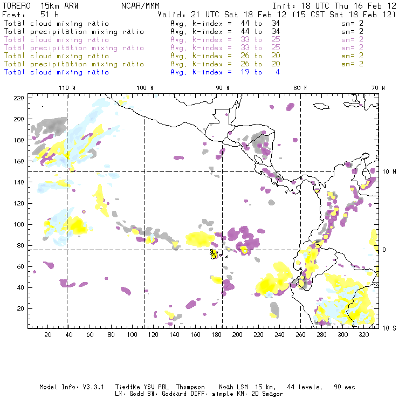Pick the 80 W longitude label

[300, 88]
